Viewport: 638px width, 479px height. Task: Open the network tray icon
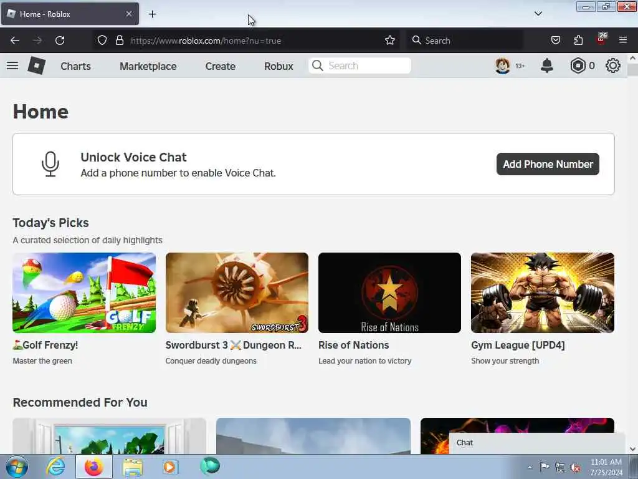click(560, 467)
